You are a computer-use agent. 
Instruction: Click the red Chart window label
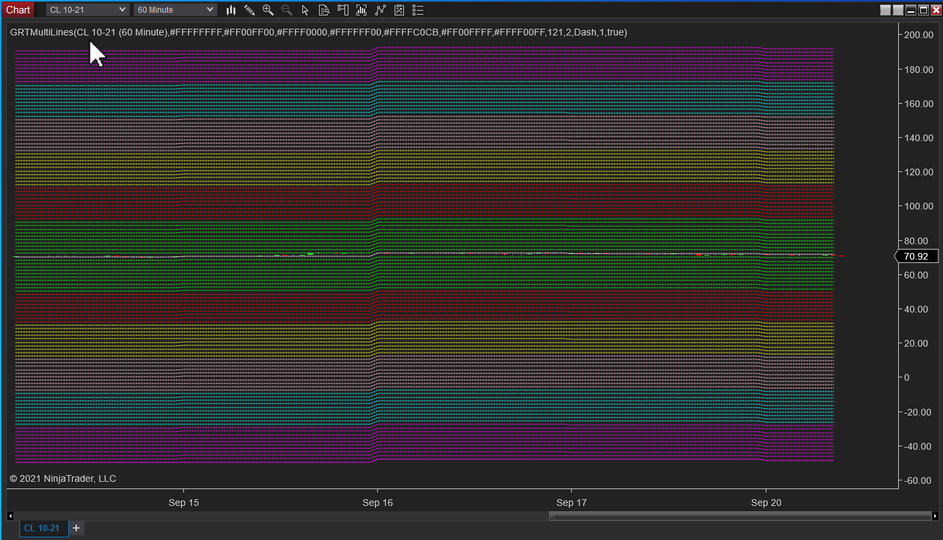coord(18,10)
